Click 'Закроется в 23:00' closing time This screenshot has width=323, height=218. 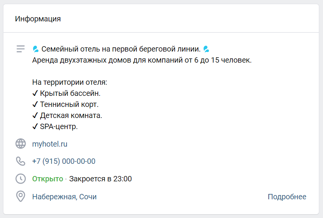tap(101, 179)
